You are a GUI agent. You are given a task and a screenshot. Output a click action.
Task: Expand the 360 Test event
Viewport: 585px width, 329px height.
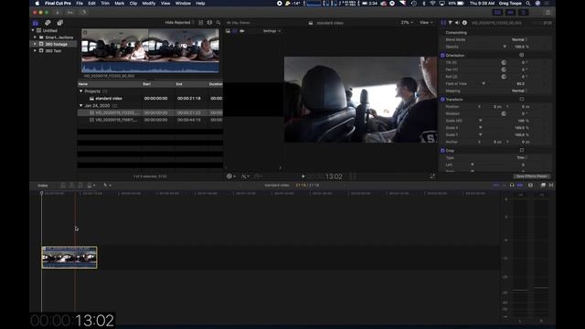tap(35, 51)
